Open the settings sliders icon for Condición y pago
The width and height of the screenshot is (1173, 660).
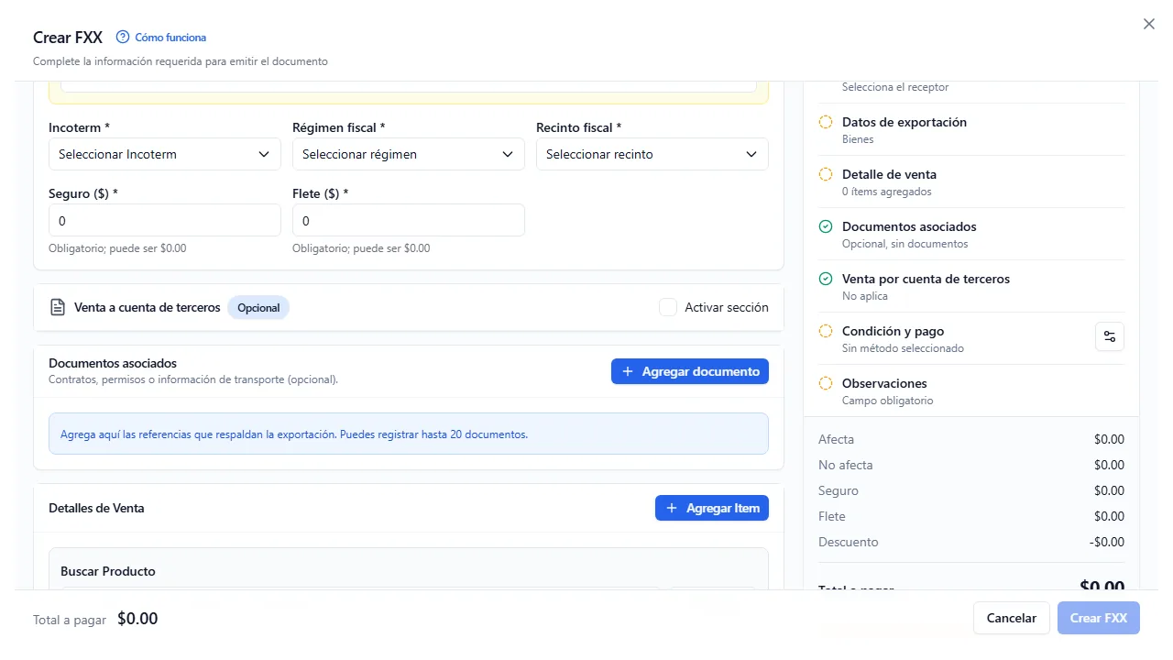1110,336
